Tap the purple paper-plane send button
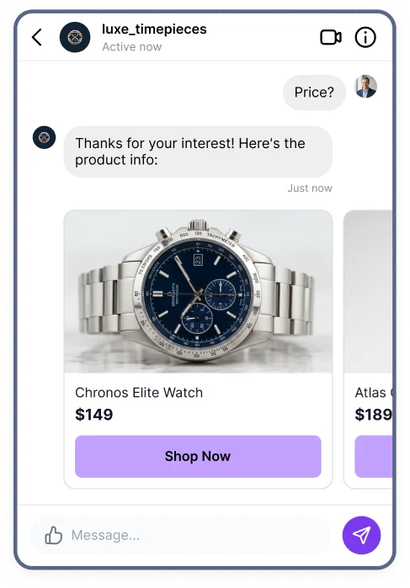Image resolution: width=410 pixels, height=588 pixels. coord(361,535)
